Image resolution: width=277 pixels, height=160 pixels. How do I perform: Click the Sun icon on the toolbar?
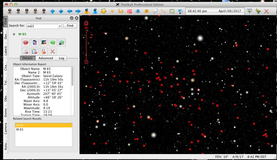coord(112,11)
